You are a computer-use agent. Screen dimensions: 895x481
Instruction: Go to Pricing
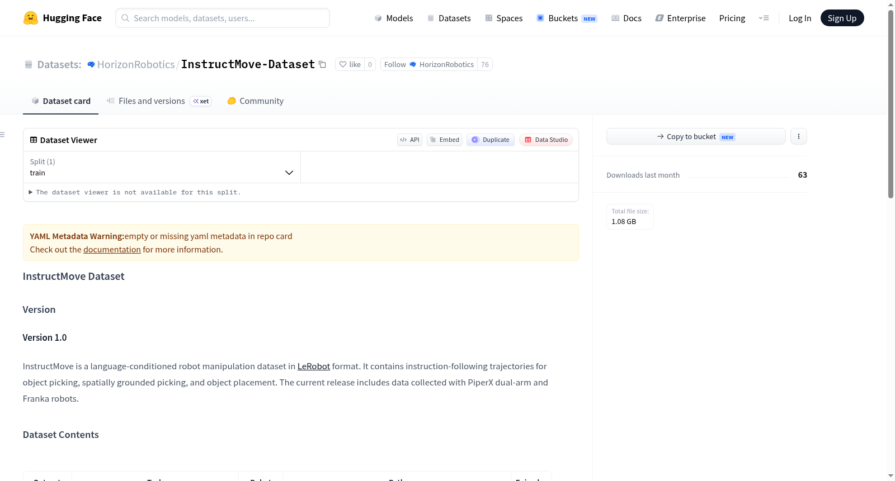coord(732,18)
